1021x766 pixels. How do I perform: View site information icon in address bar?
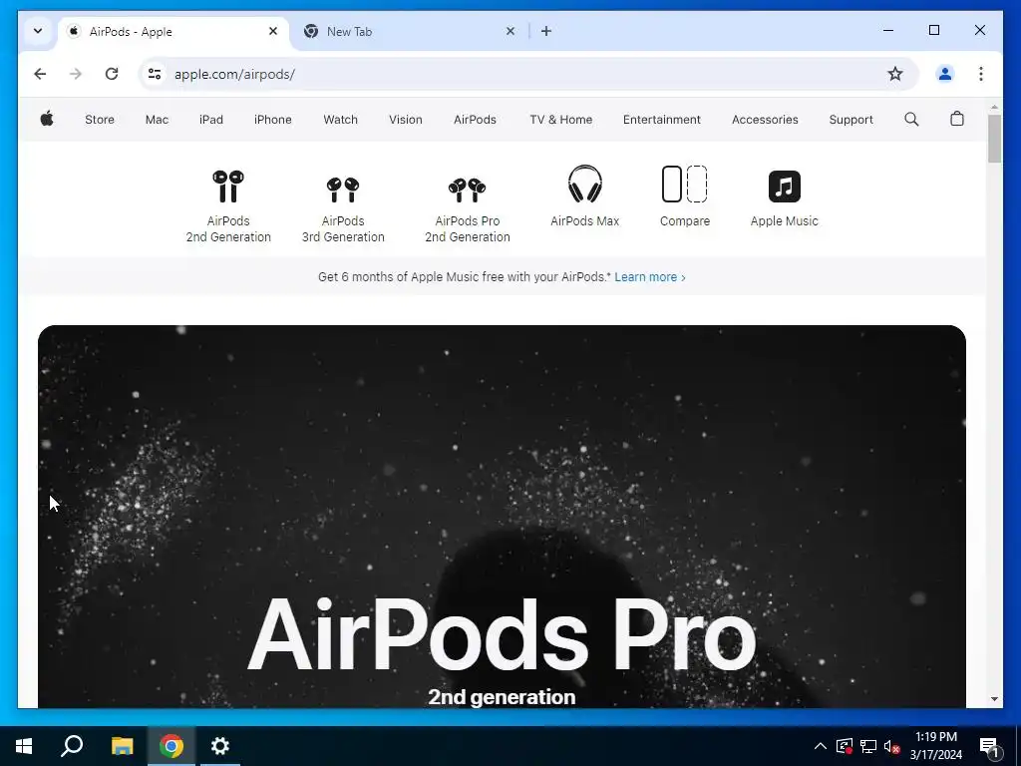pos(155,74)
